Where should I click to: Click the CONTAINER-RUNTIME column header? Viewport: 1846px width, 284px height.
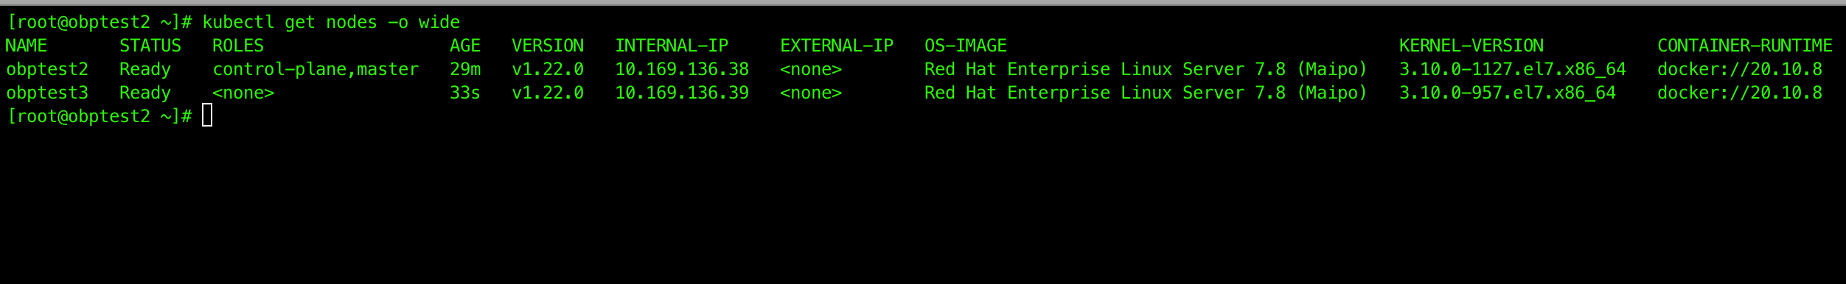pos(1745,46)
